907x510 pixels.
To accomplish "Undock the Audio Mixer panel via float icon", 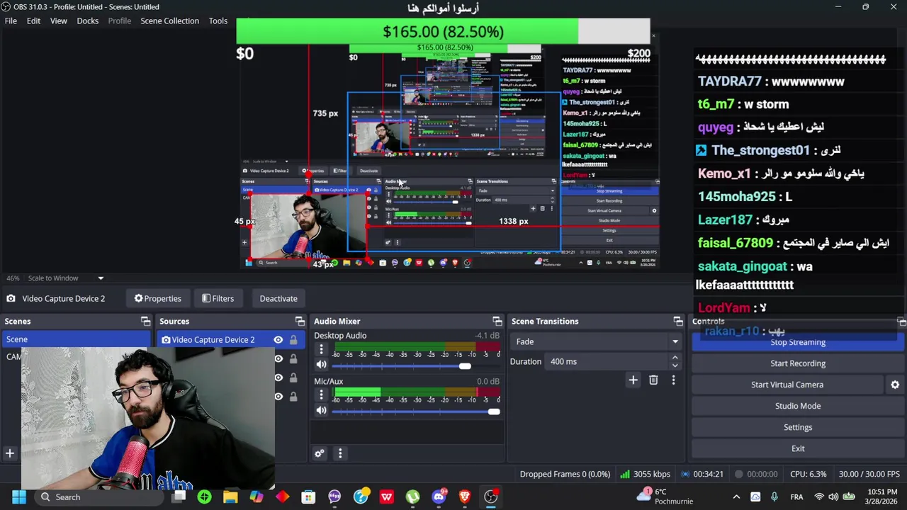I will pos(497,322).
